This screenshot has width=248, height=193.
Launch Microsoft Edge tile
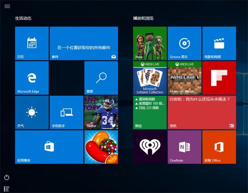pyautogui.click(x=32, y=78)
